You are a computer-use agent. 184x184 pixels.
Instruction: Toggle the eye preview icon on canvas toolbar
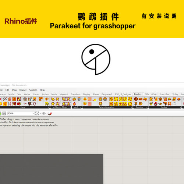tap(44, 113)
